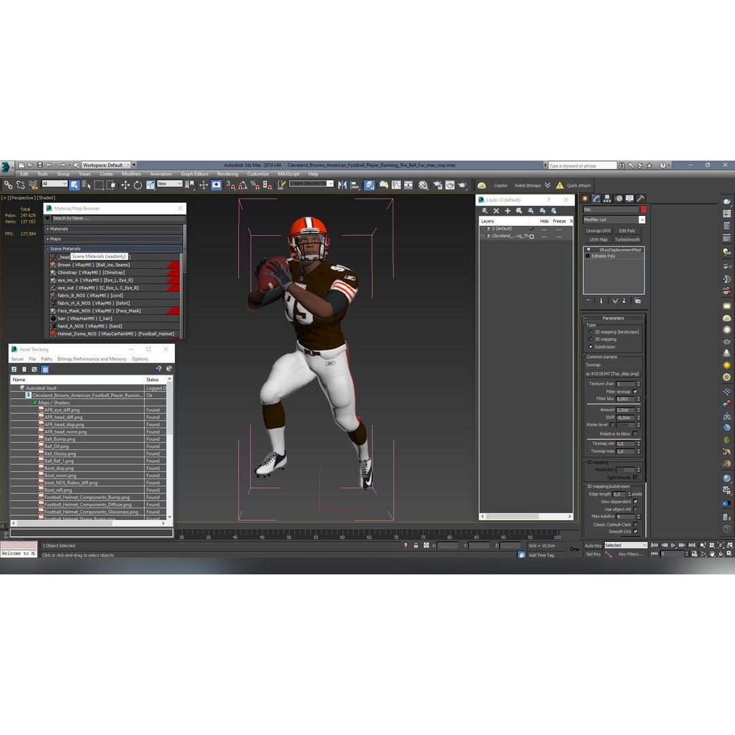The height and width of the screenshot is (735, 735).
Task: Click Create New Layer plus icon
Action: pyautogui.click(x=508, y=211)
